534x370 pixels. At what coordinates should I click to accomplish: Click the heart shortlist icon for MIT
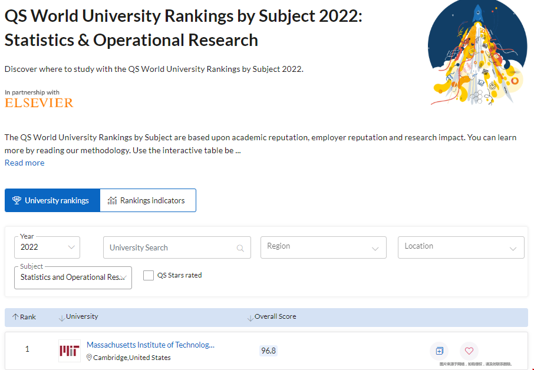469,351
